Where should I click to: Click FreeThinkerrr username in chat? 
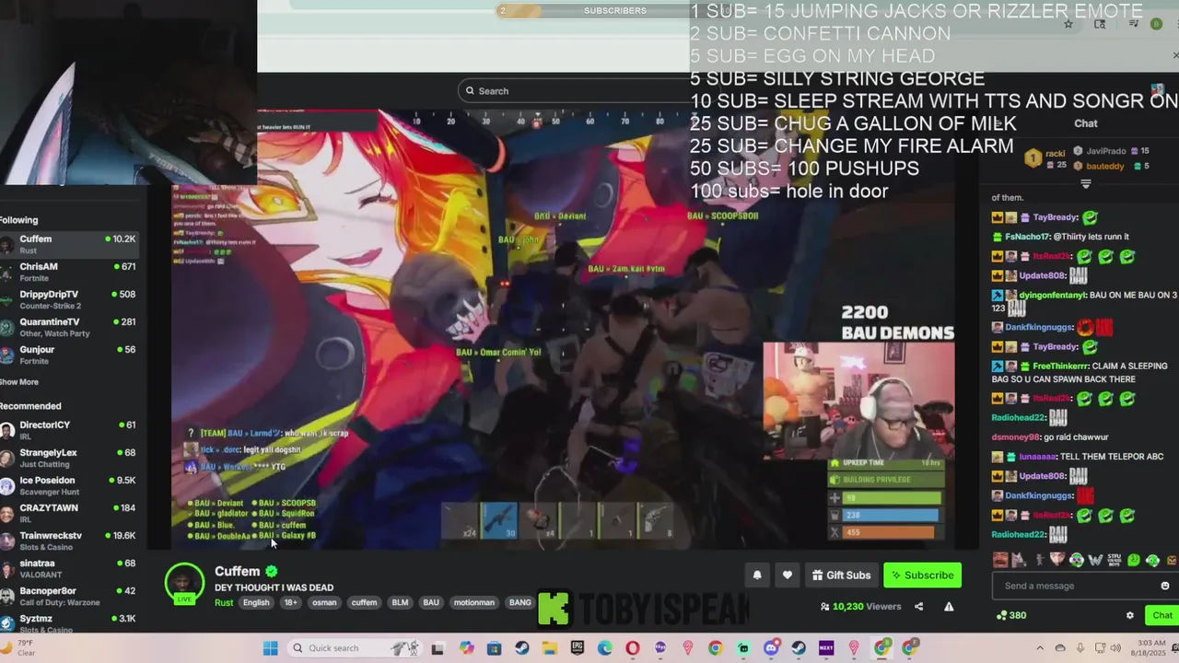[1060, 366]
